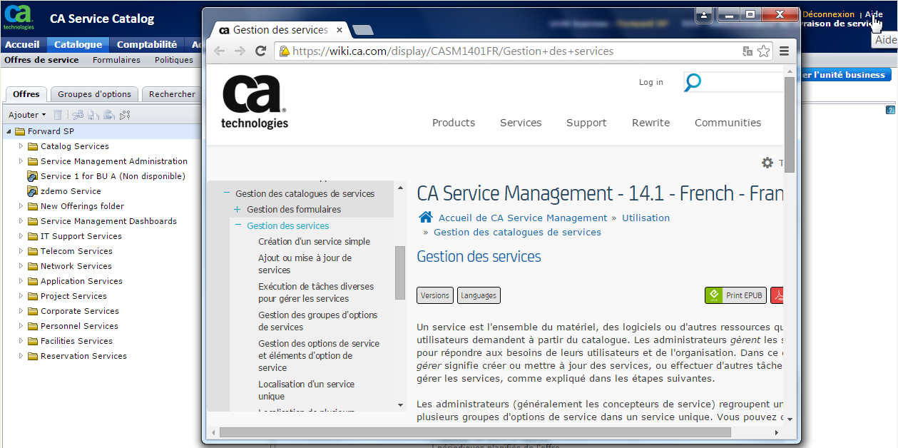Click the copy icon in offers toolbar
The height and width of the screenshot is (448, 898).
(93, 115)
